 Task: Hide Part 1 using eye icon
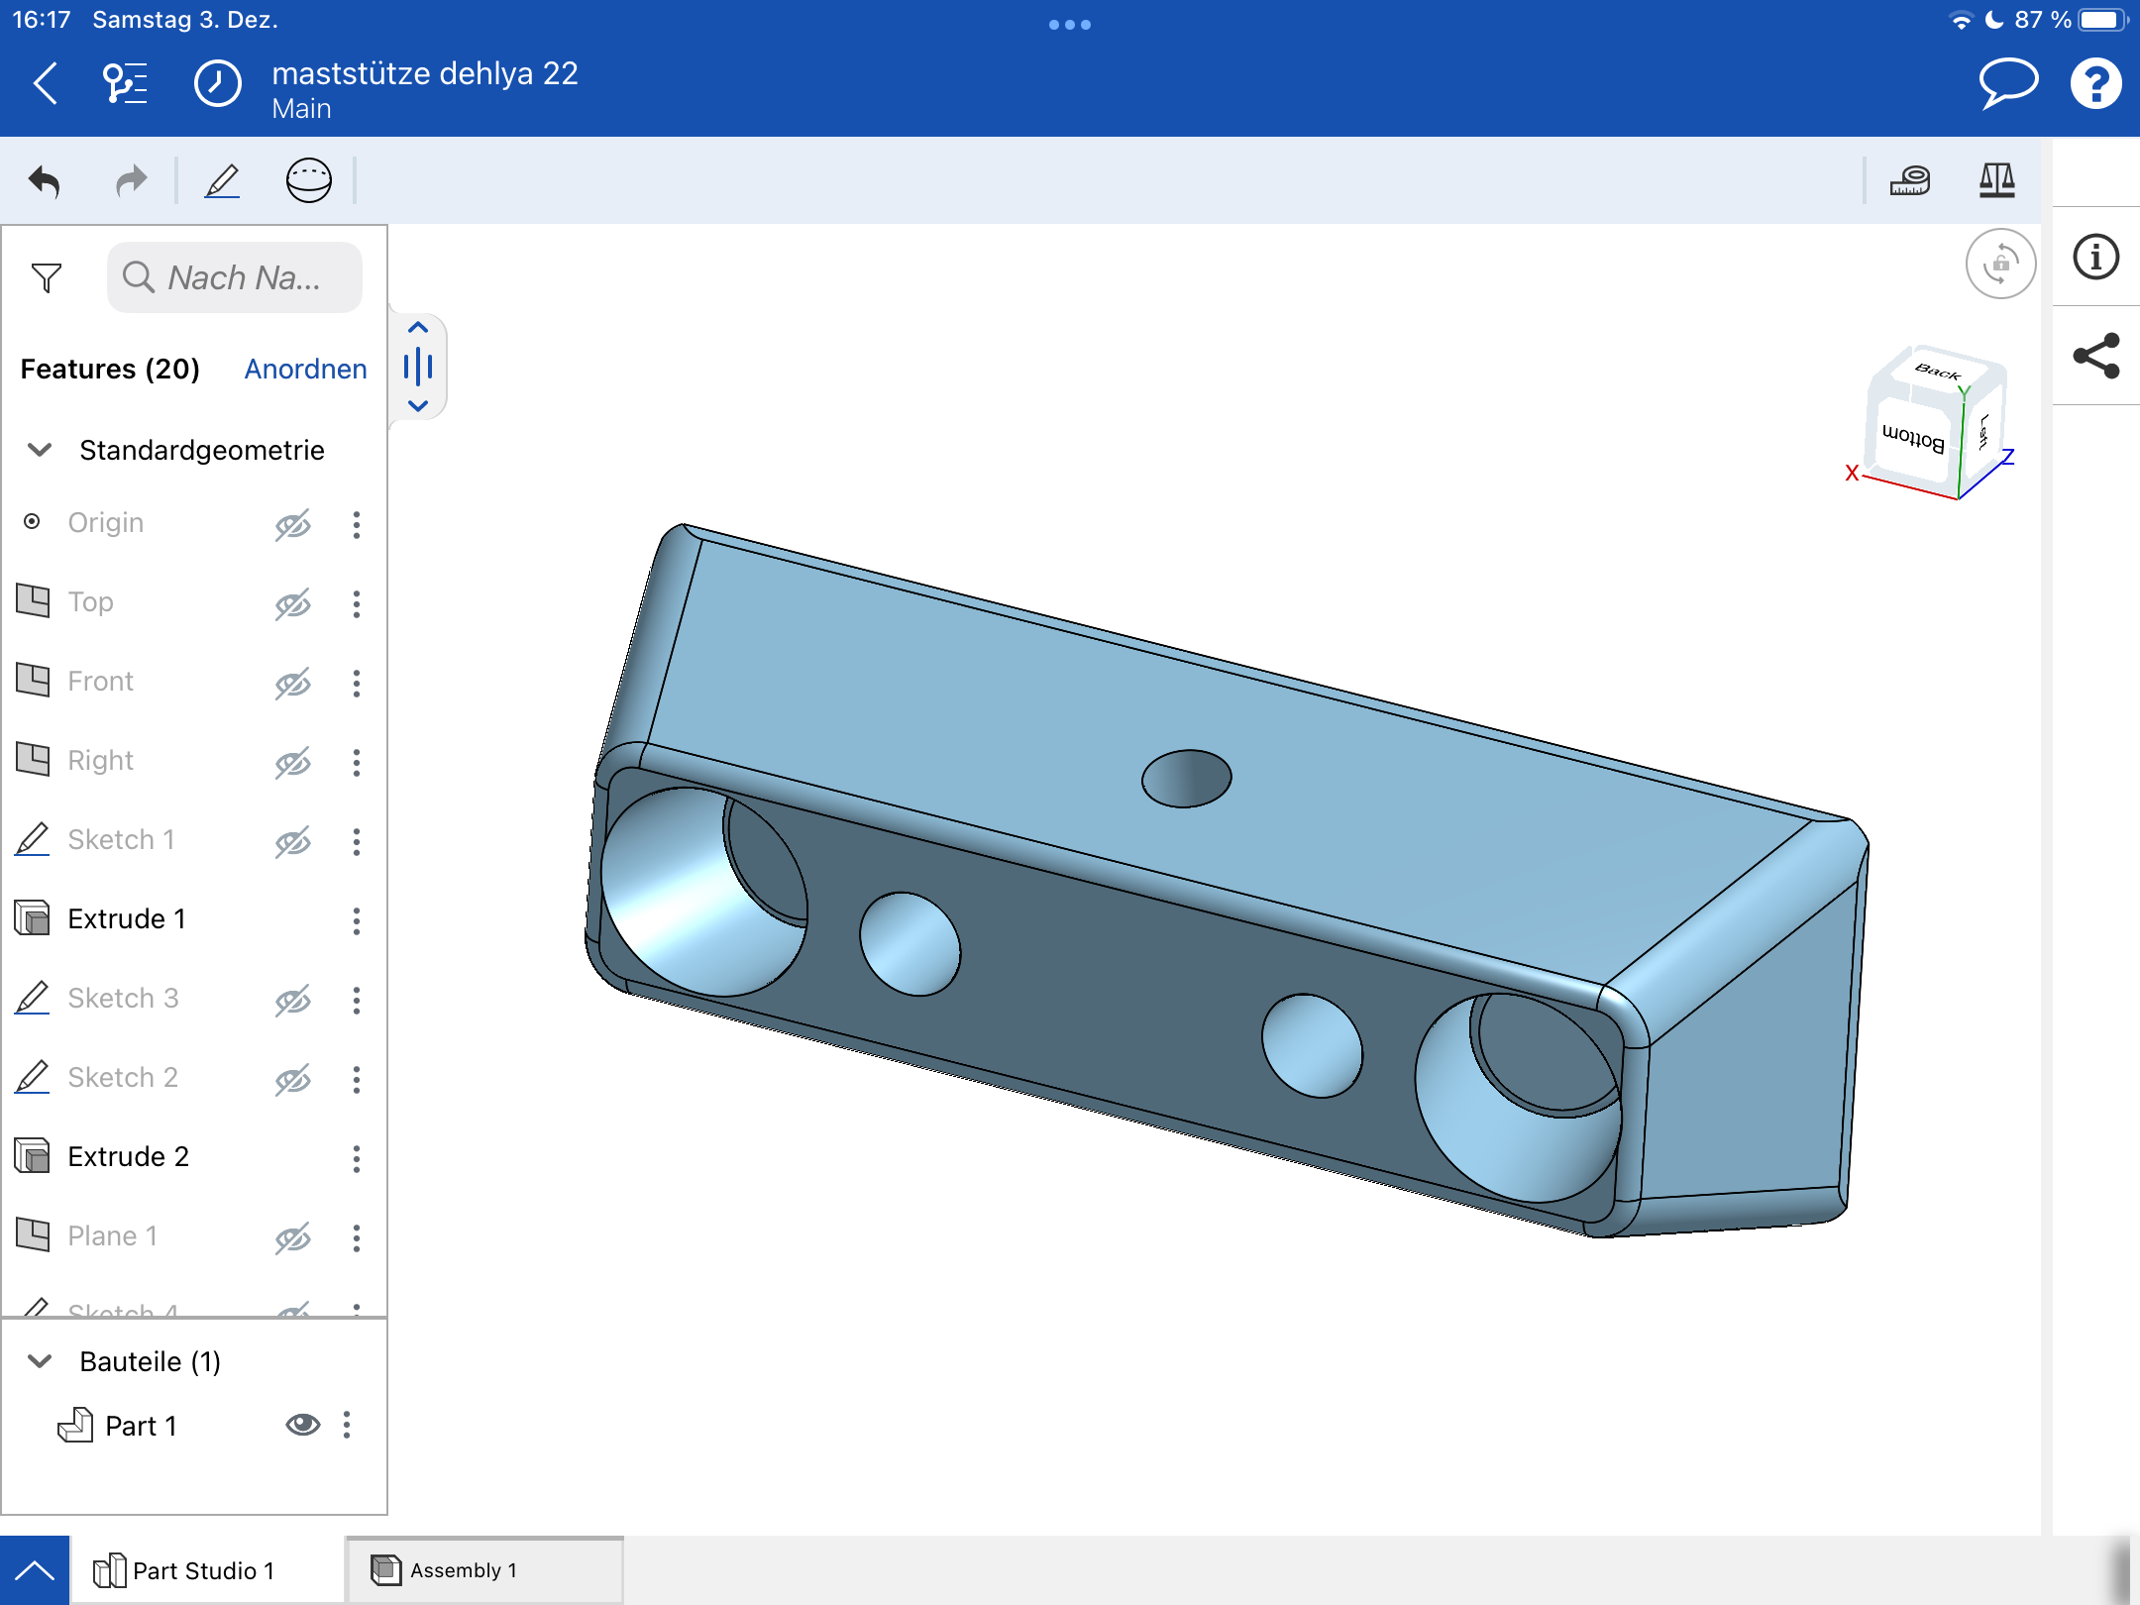pos(302,1425)
